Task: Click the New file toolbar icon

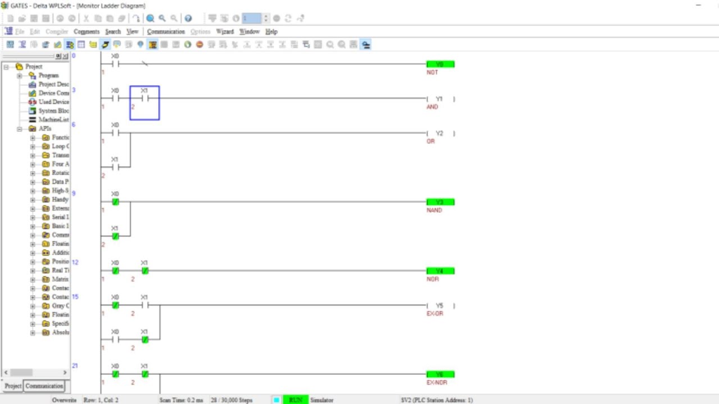Action: (x=10, y=19)
